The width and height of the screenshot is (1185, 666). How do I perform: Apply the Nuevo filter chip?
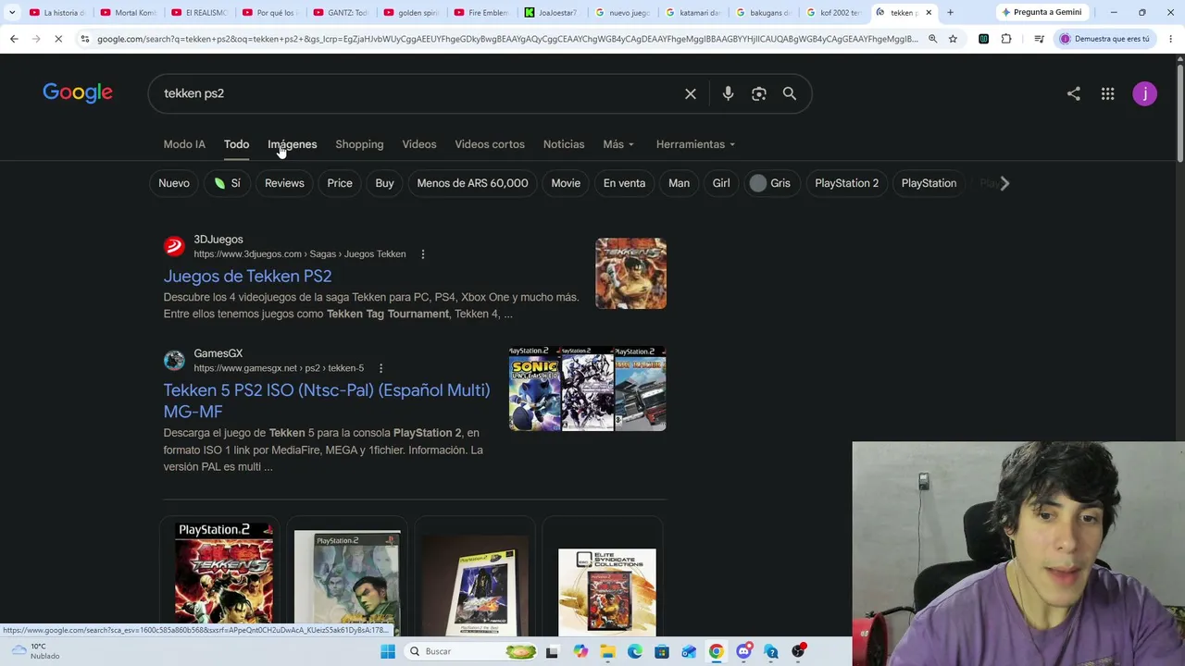[174, 183]
